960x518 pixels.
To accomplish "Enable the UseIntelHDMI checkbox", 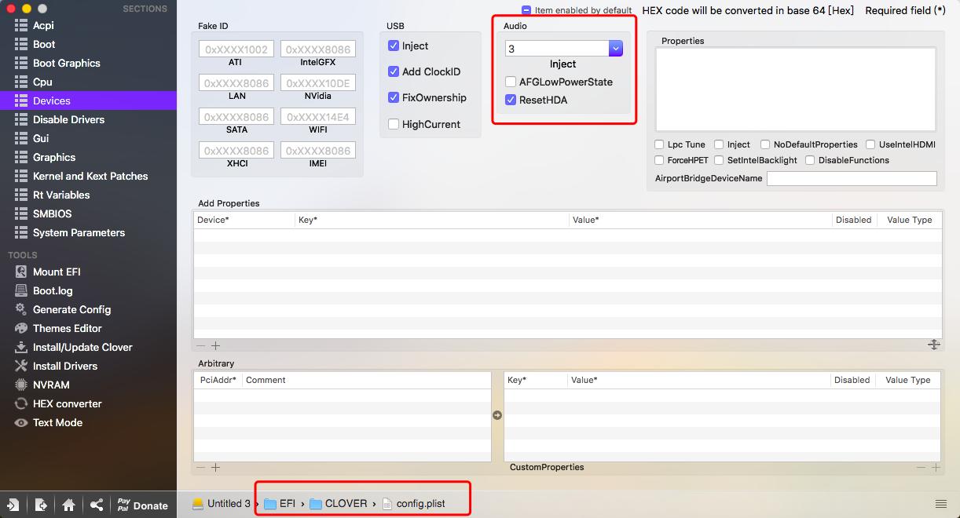I will point(870,144).
